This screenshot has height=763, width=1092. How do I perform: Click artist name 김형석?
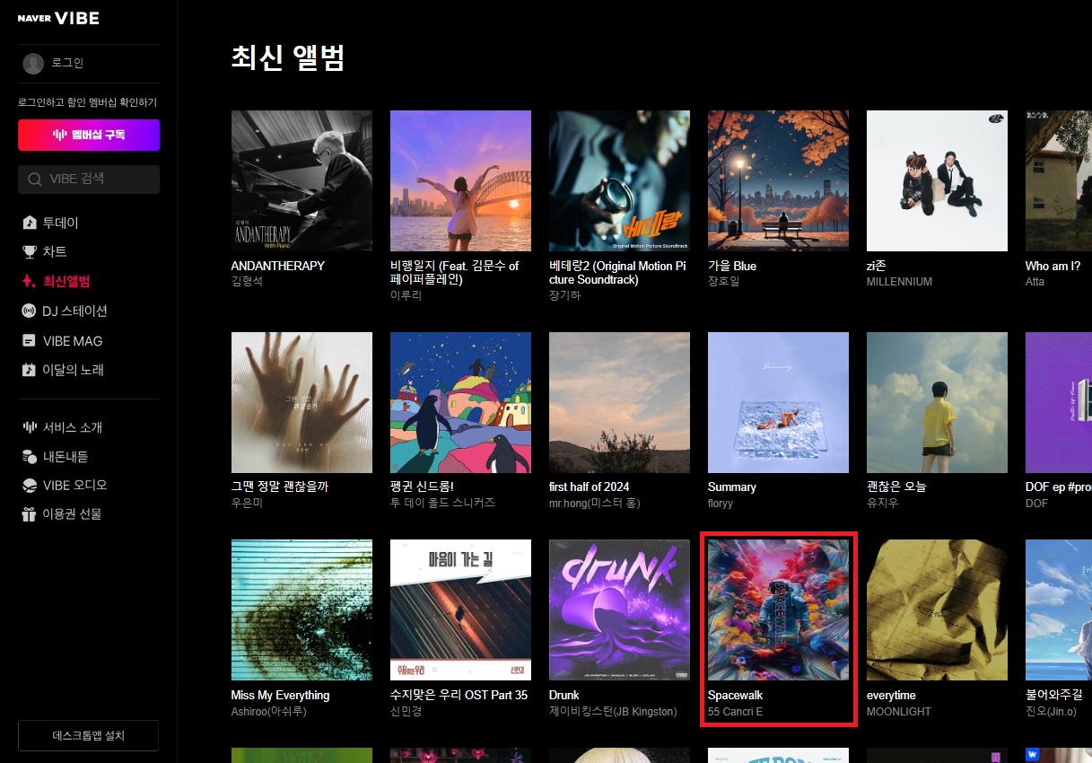click(x=248, y=282)
